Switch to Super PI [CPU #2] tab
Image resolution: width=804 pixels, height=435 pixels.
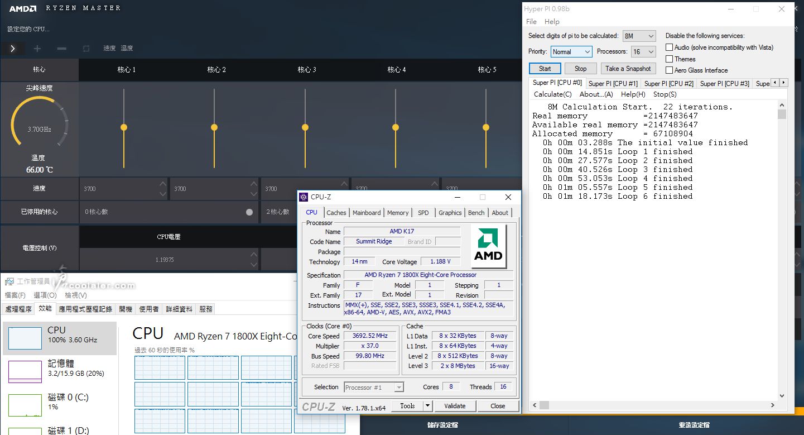(668, 83)
